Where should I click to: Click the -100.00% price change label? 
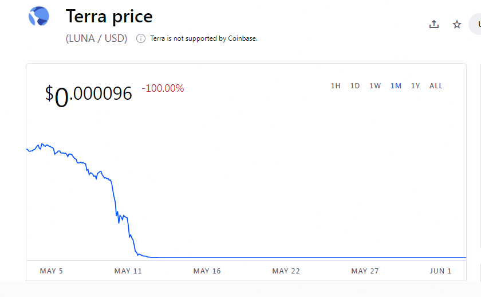(163, 88)
